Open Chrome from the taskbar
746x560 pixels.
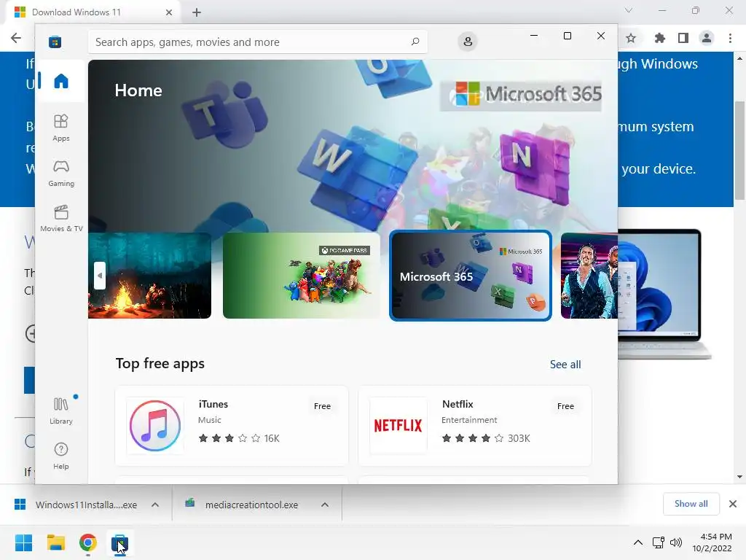coord(88,542)
